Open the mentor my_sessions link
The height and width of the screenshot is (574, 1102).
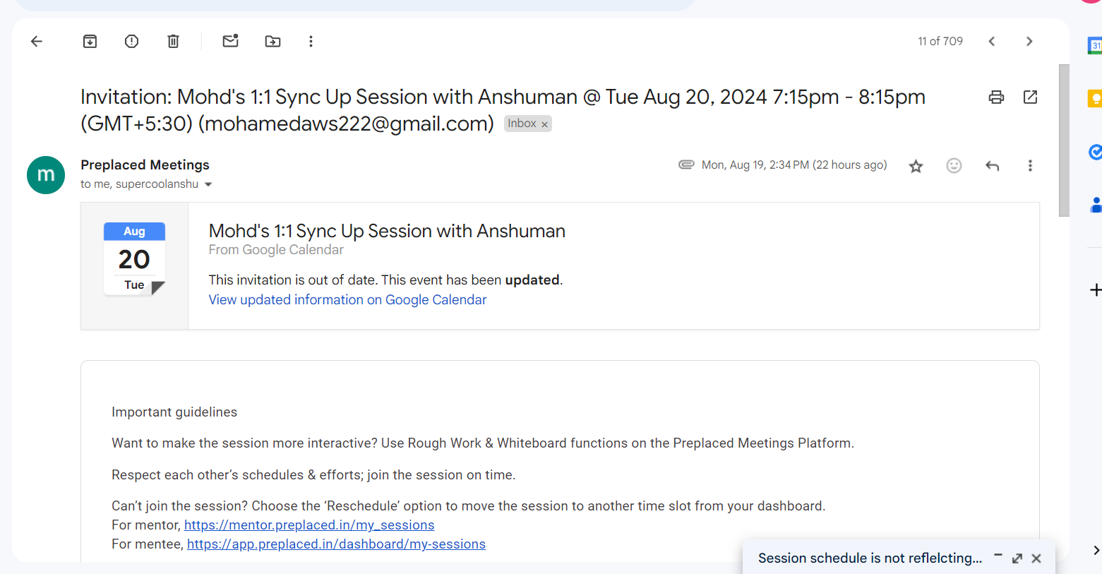tap(309, 525)
